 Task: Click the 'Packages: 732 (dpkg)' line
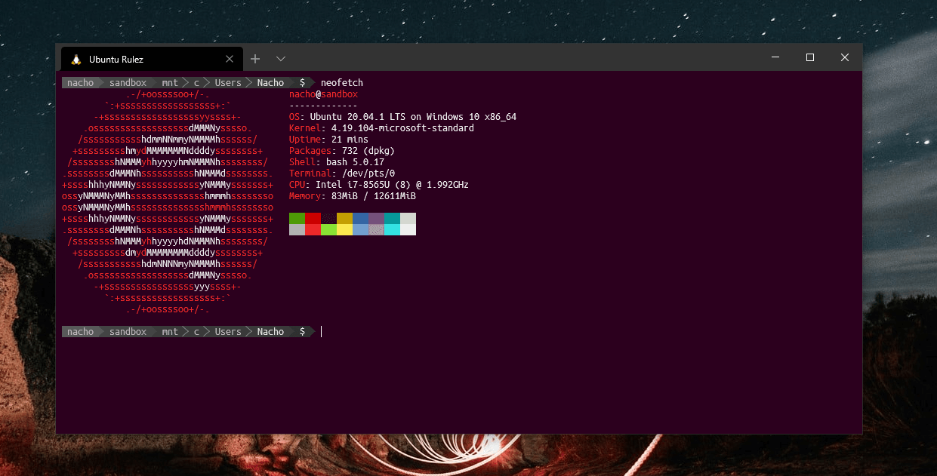tap(342, 151)
